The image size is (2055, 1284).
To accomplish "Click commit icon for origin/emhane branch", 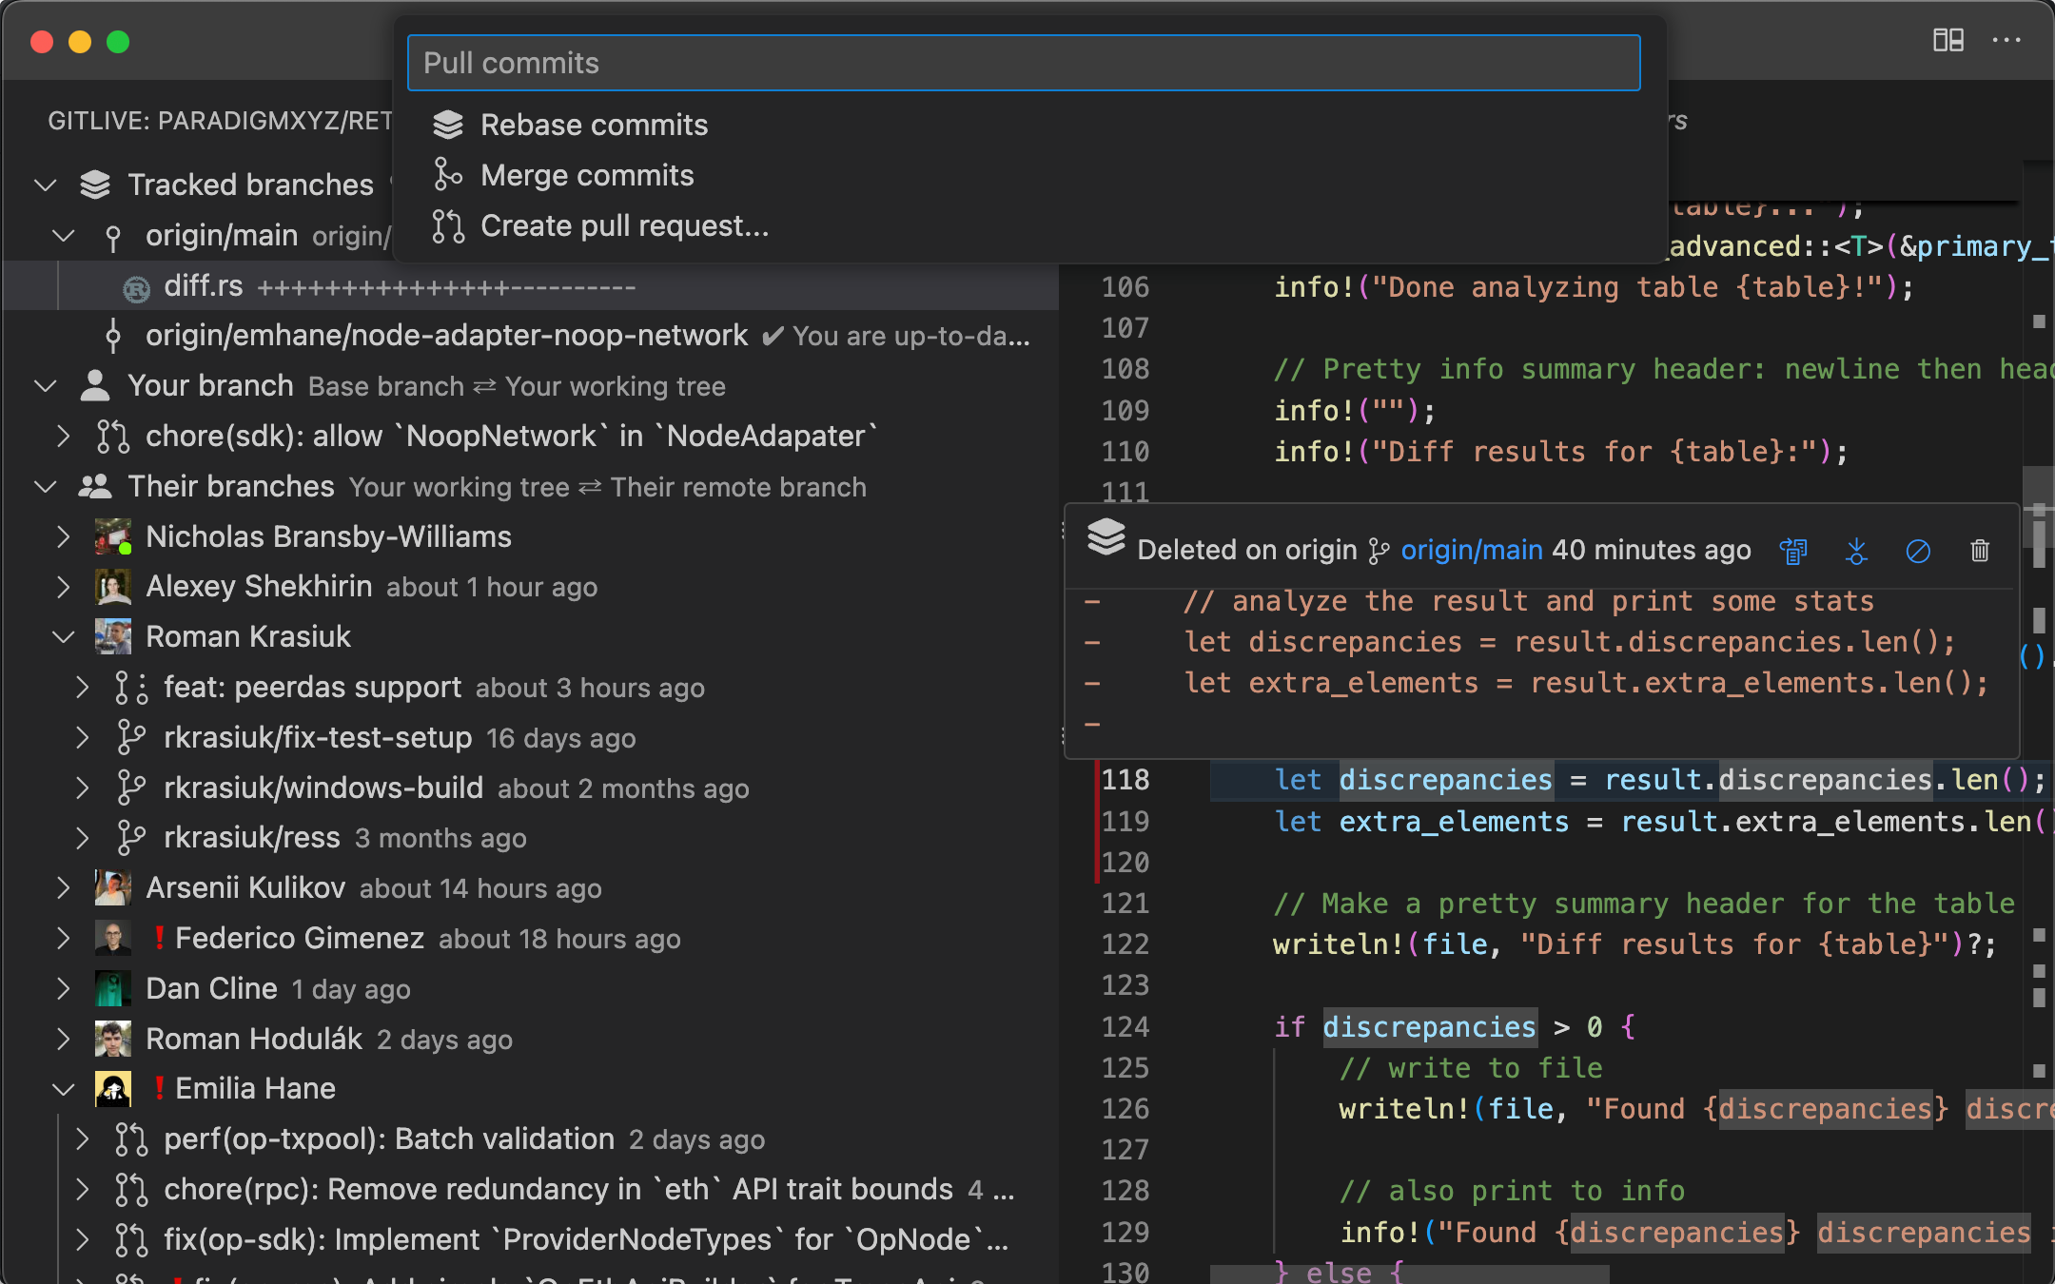I will pyautogui.click(x=113, y=335).
